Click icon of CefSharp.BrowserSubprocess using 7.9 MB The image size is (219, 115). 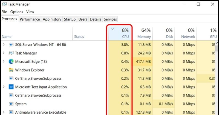pos(11,96)
